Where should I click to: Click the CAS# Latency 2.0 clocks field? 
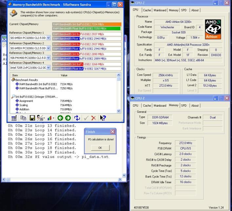pyautogui.click(x=185, y=154)
